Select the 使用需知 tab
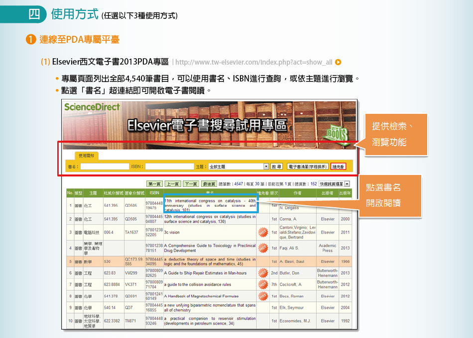473x338 pixels. coord(86,156)
